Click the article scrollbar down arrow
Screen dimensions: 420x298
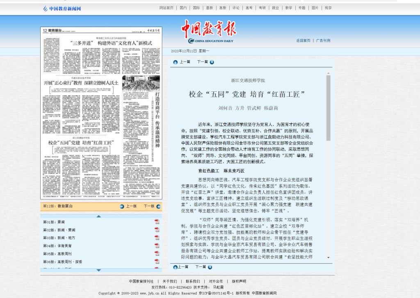coord(329,257)
